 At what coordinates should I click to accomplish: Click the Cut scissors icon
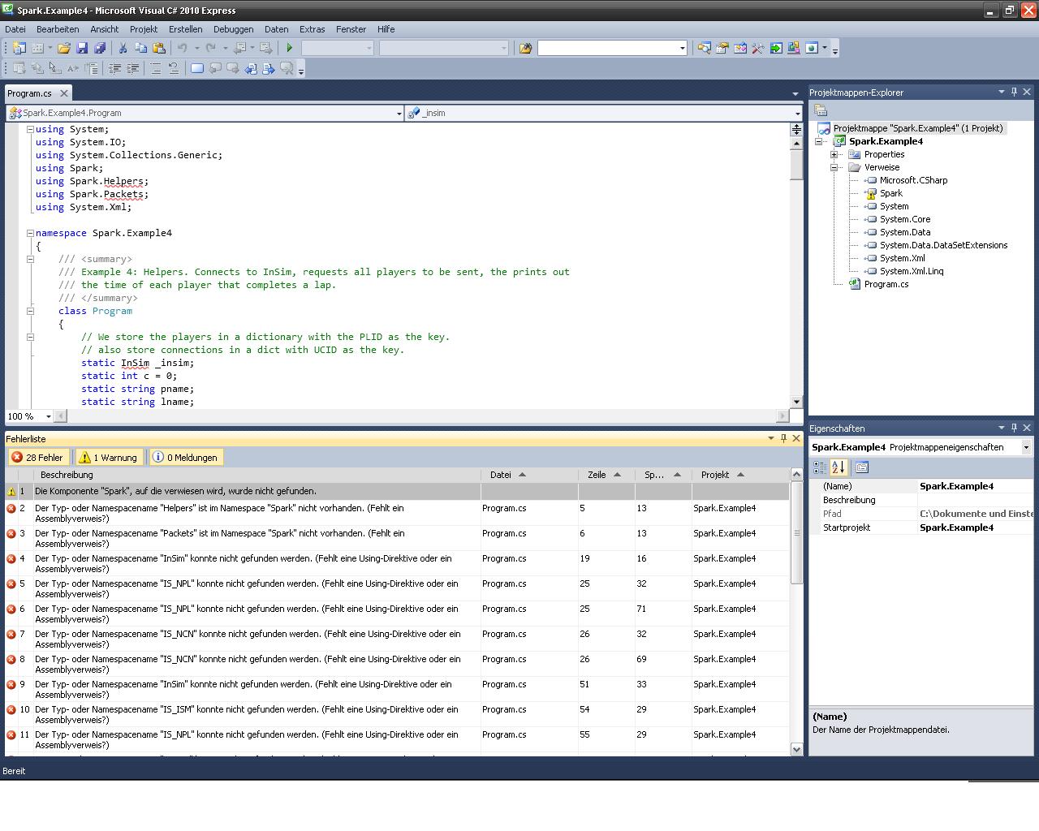pos(123,49)
